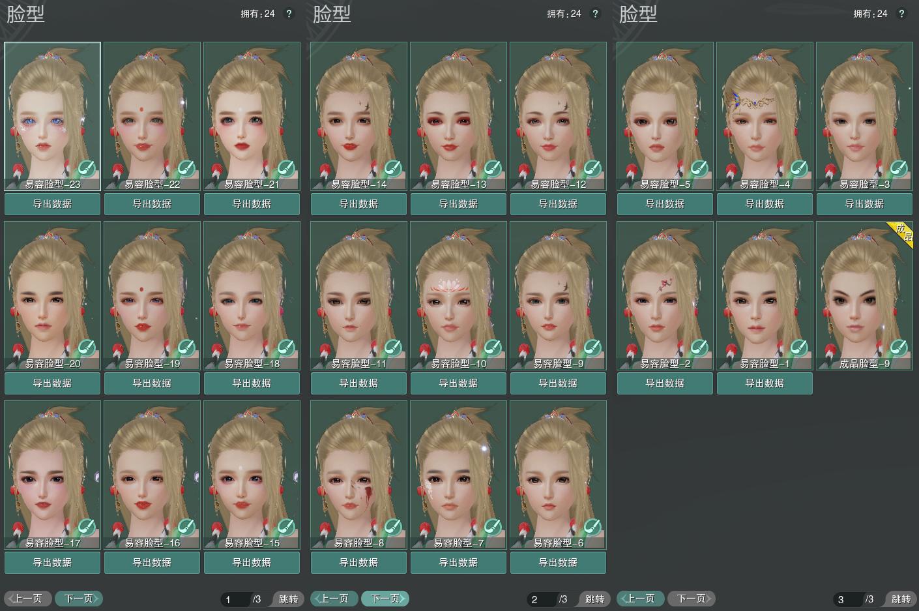Click 导出数据 under 易容脸型-19
Screen dimensions: 919x611
(x=152, y=383)
